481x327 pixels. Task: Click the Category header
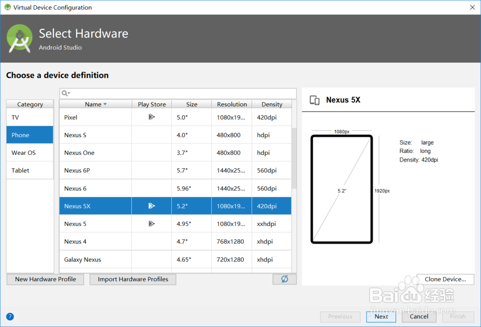[x=30, y=104]
